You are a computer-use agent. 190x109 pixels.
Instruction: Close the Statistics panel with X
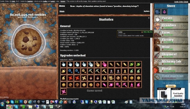[x=149, y=18]
